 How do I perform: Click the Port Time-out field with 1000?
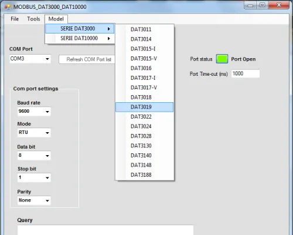(x=246, y=73)
